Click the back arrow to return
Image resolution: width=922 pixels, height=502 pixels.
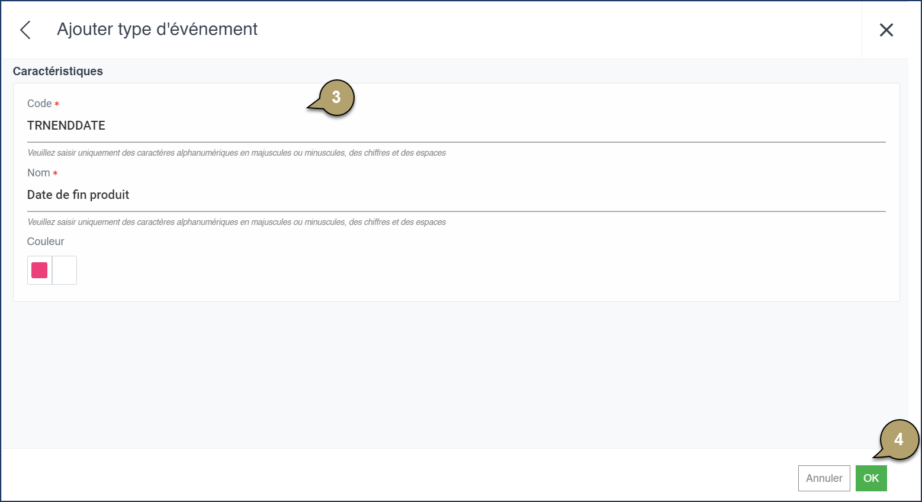24,29
